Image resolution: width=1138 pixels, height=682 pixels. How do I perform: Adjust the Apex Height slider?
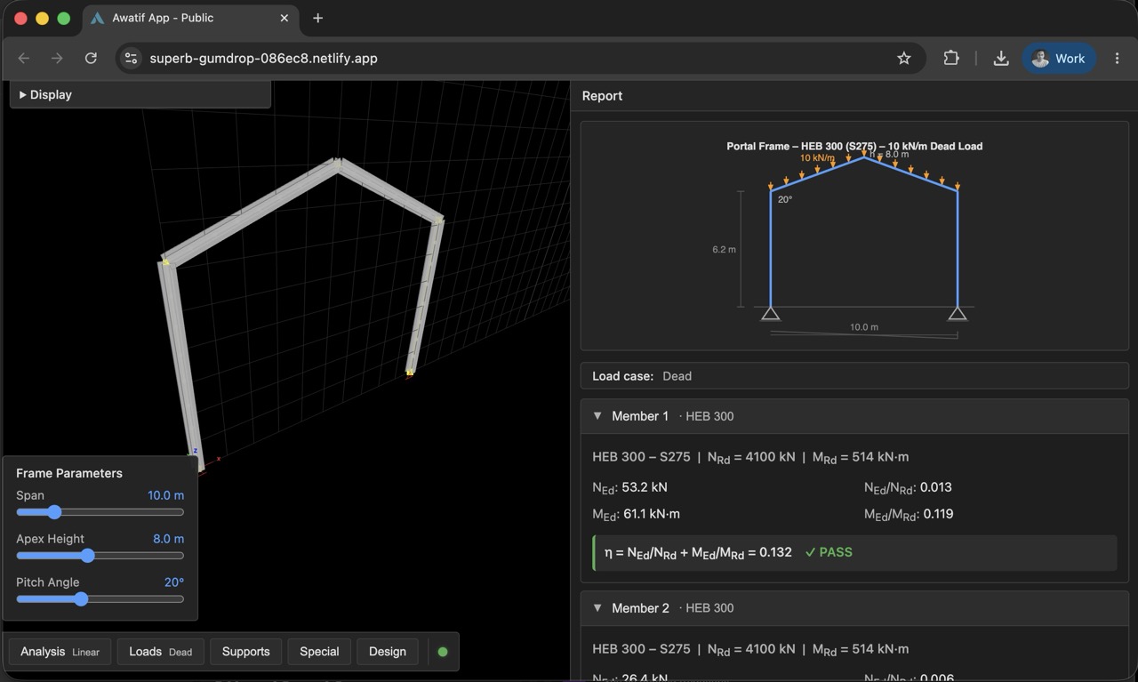click(x=100, y=556)
